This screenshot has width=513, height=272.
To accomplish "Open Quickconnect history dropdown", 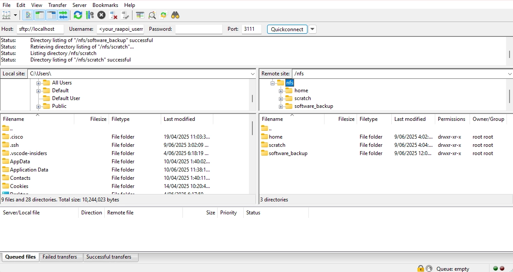I will click(312, 29).
